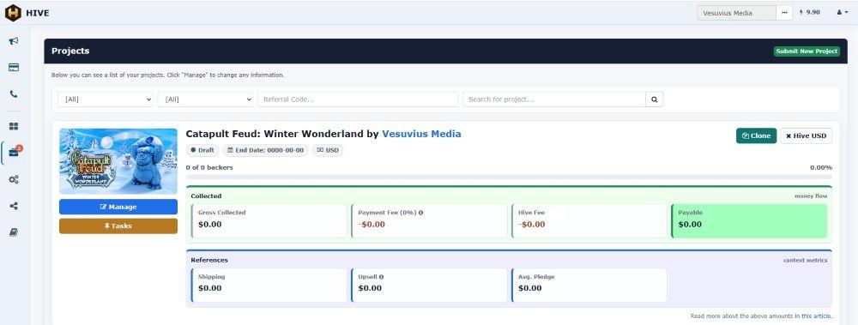
Task: Open the briefcase projects icon with badge
Action: pyautogui.click(x=14, y=152)
